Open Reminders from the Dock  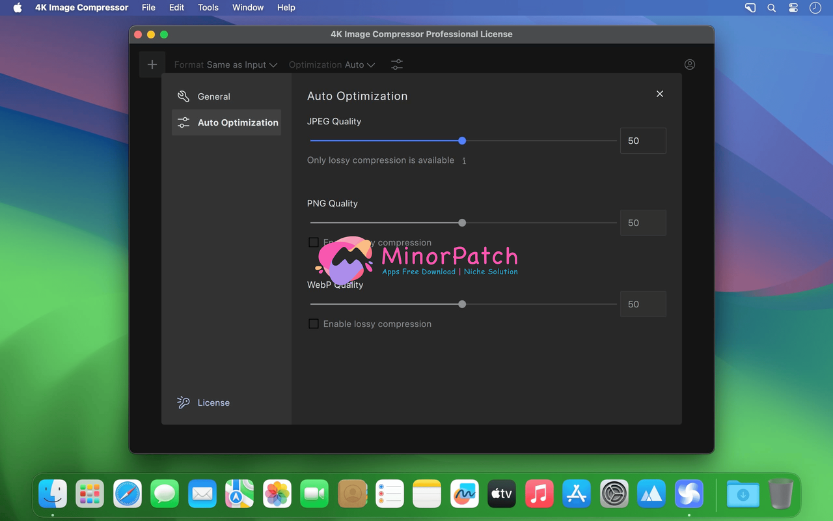coord(389,494)
